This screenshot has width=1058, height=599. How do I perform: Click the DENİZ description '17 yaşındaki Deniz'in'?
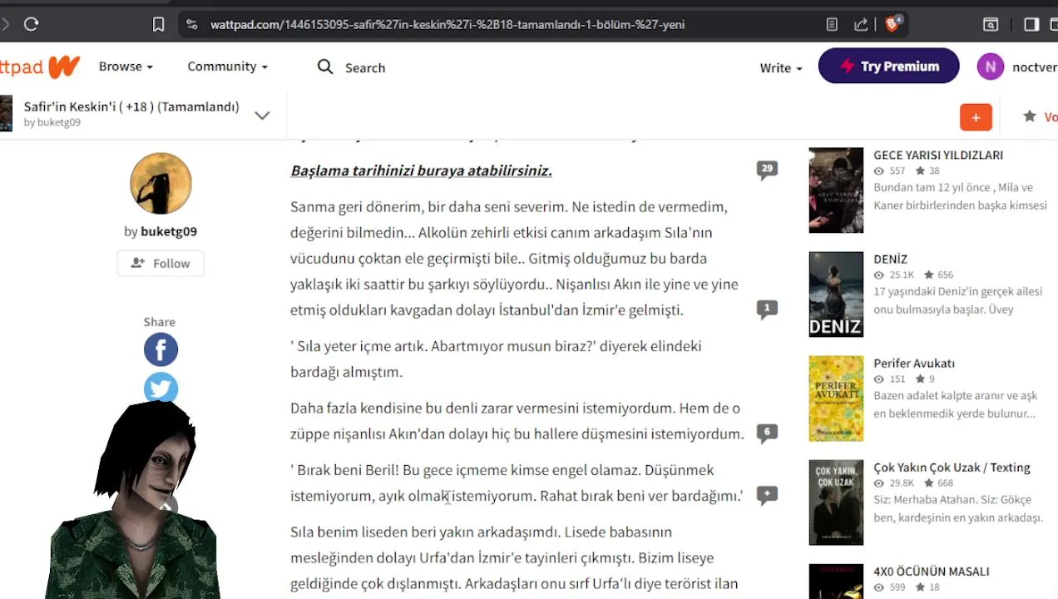(x=957, y=300)
